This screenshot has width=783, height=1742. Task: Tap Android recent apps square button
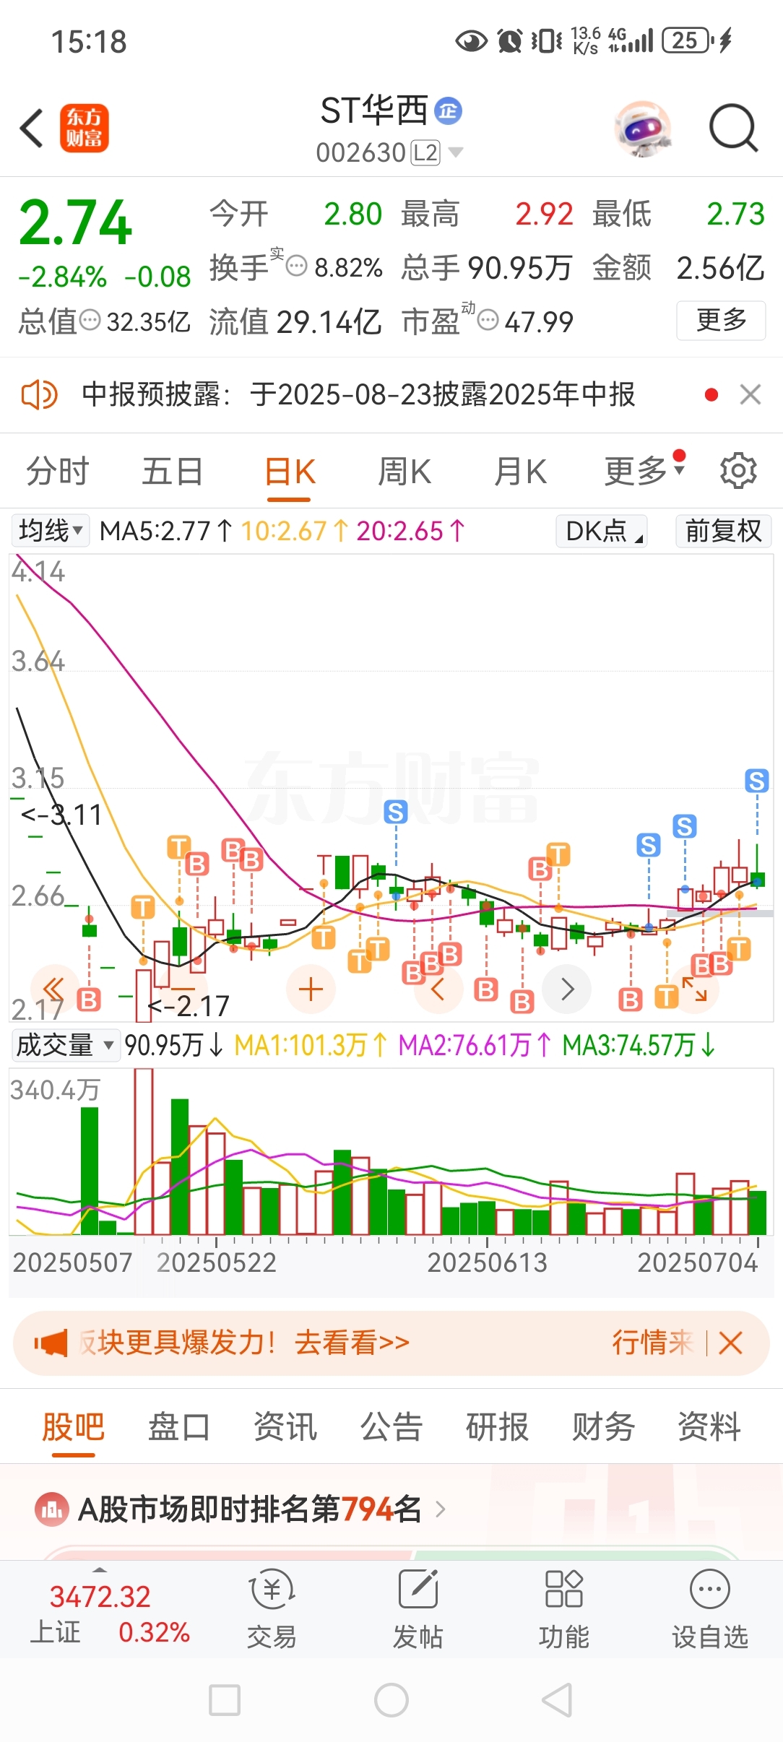point(225,1700)
